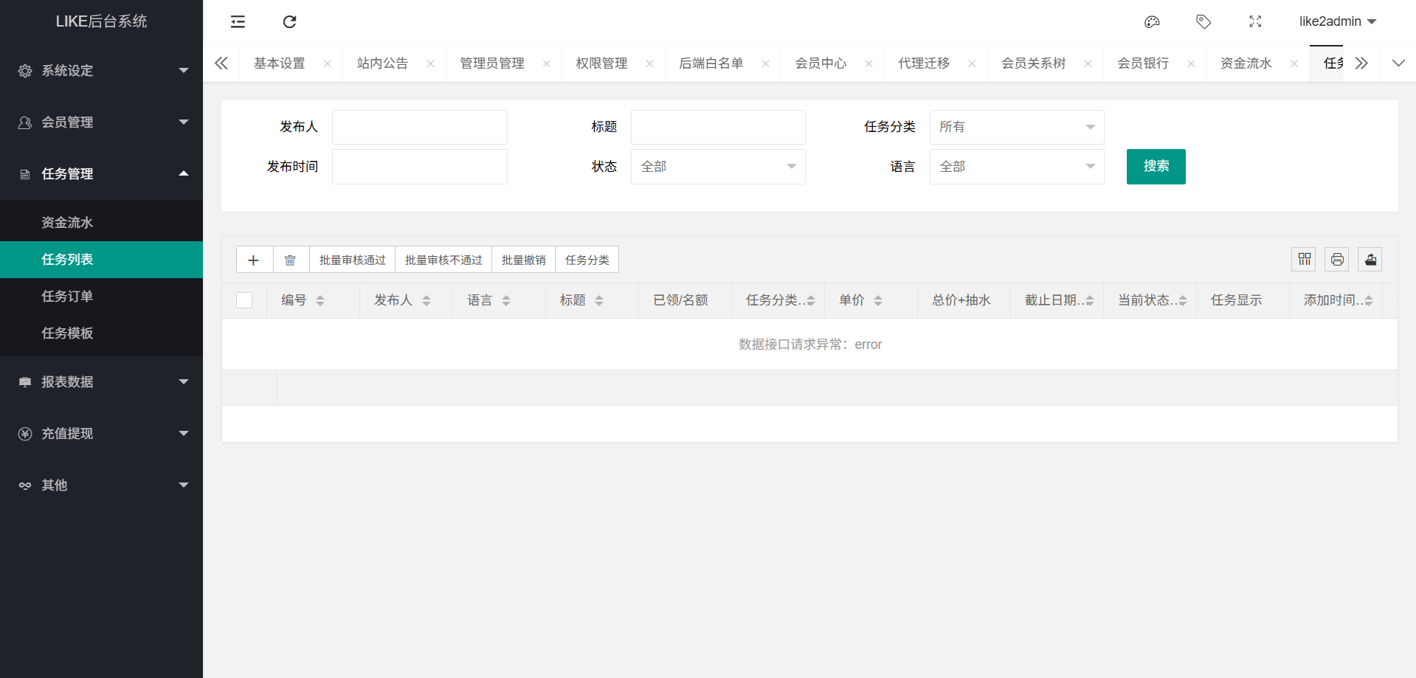
Task: Open 任务订单 in sidebar submenu
Action: pyautogui.click(x=101, y=297)
